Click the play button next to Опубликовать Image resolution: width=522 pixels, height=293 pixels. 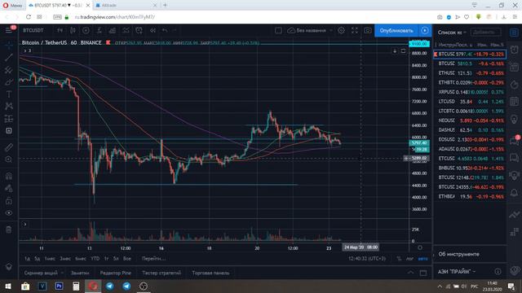tap(425, 30)
